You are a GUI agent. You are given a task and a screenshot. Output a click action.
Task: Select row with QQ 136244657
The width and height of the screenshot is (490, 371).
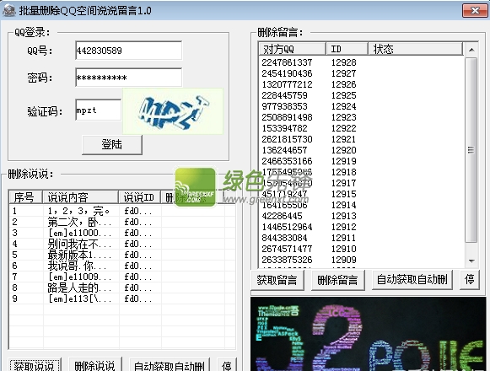[361, 150]
